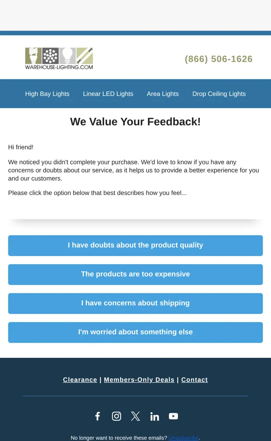The width and height of the screenshot is (271, 441).
Task: Click the Unsubscribe link
Action: click(184, 438)
